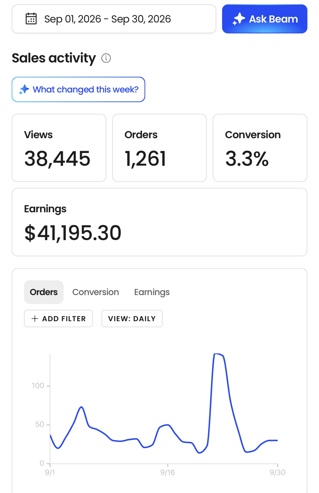319x493 pixels.
Task: Click the calendar icon in date field
Action: [31, 19]
